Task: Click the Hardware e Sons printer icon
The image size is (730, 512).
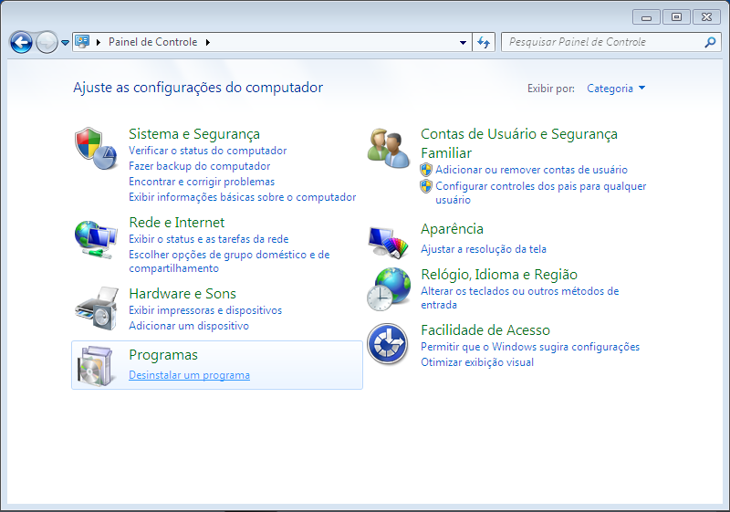Action: tap(97, 308)
